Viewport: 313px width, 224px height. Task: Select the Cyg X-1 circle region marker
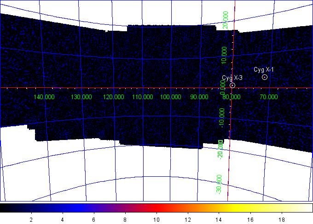click(265, 77)
